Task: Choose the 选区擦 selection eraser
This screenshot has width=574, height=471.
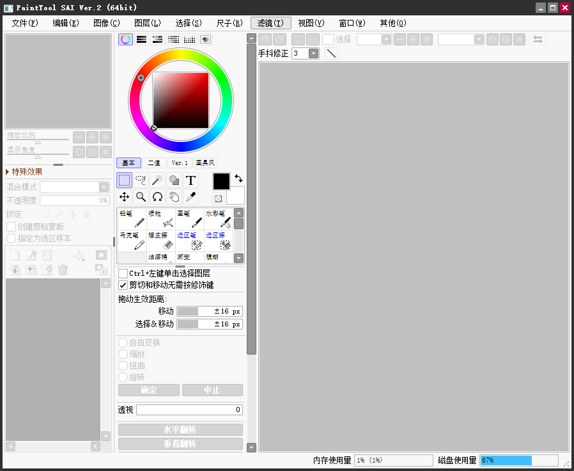Action: [219, 241]
